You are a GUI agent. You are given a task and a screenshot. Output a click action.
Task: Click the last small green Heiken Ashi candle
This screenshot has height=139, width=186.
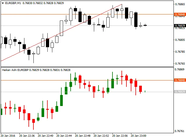145,92
